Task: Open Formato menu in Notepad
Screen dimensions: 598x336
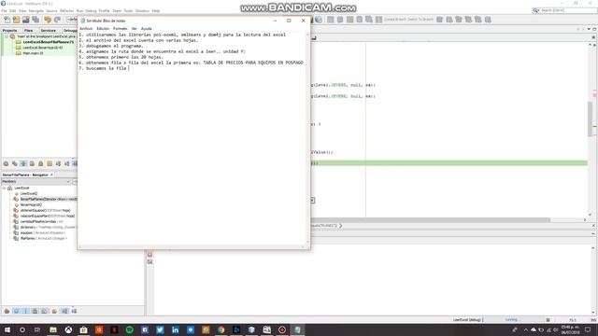Action: pos(121,29)
